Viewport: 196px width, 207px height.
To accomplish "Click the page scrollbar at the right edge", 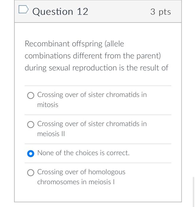I will (x=194, y=192).
